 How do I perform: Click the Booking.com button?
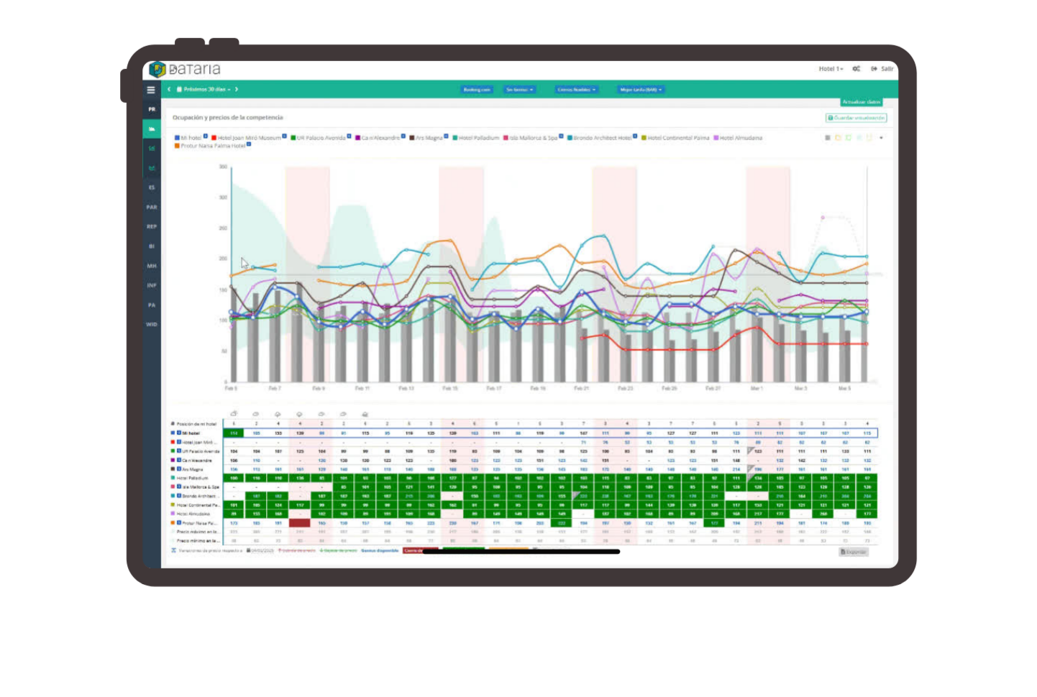click(x=477, y=90)
